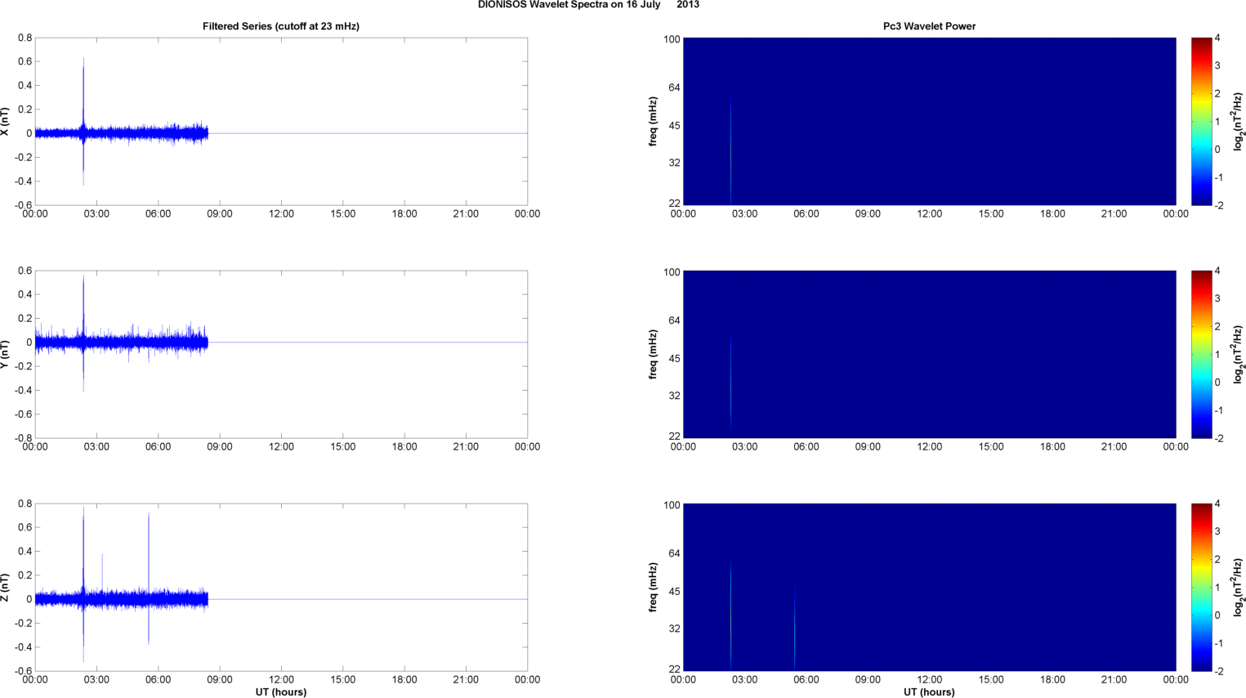Click the '21:00' tick under the bottom spectrogram

coord(1114,680)
